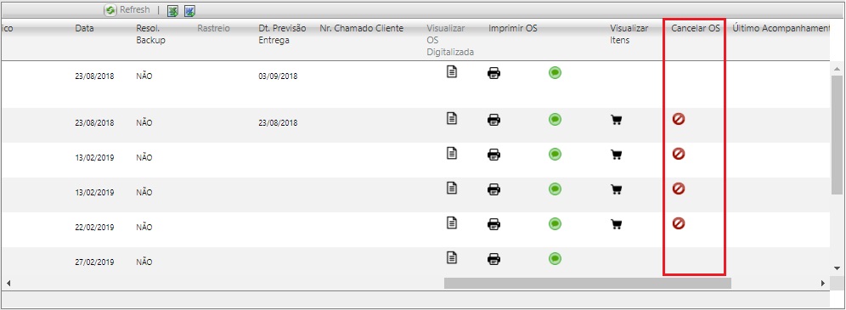Screen dimensions: 846x310
Task: Open digitalized OS document for row with 03/09/2018 delivery
Action: tap(452, 71)
